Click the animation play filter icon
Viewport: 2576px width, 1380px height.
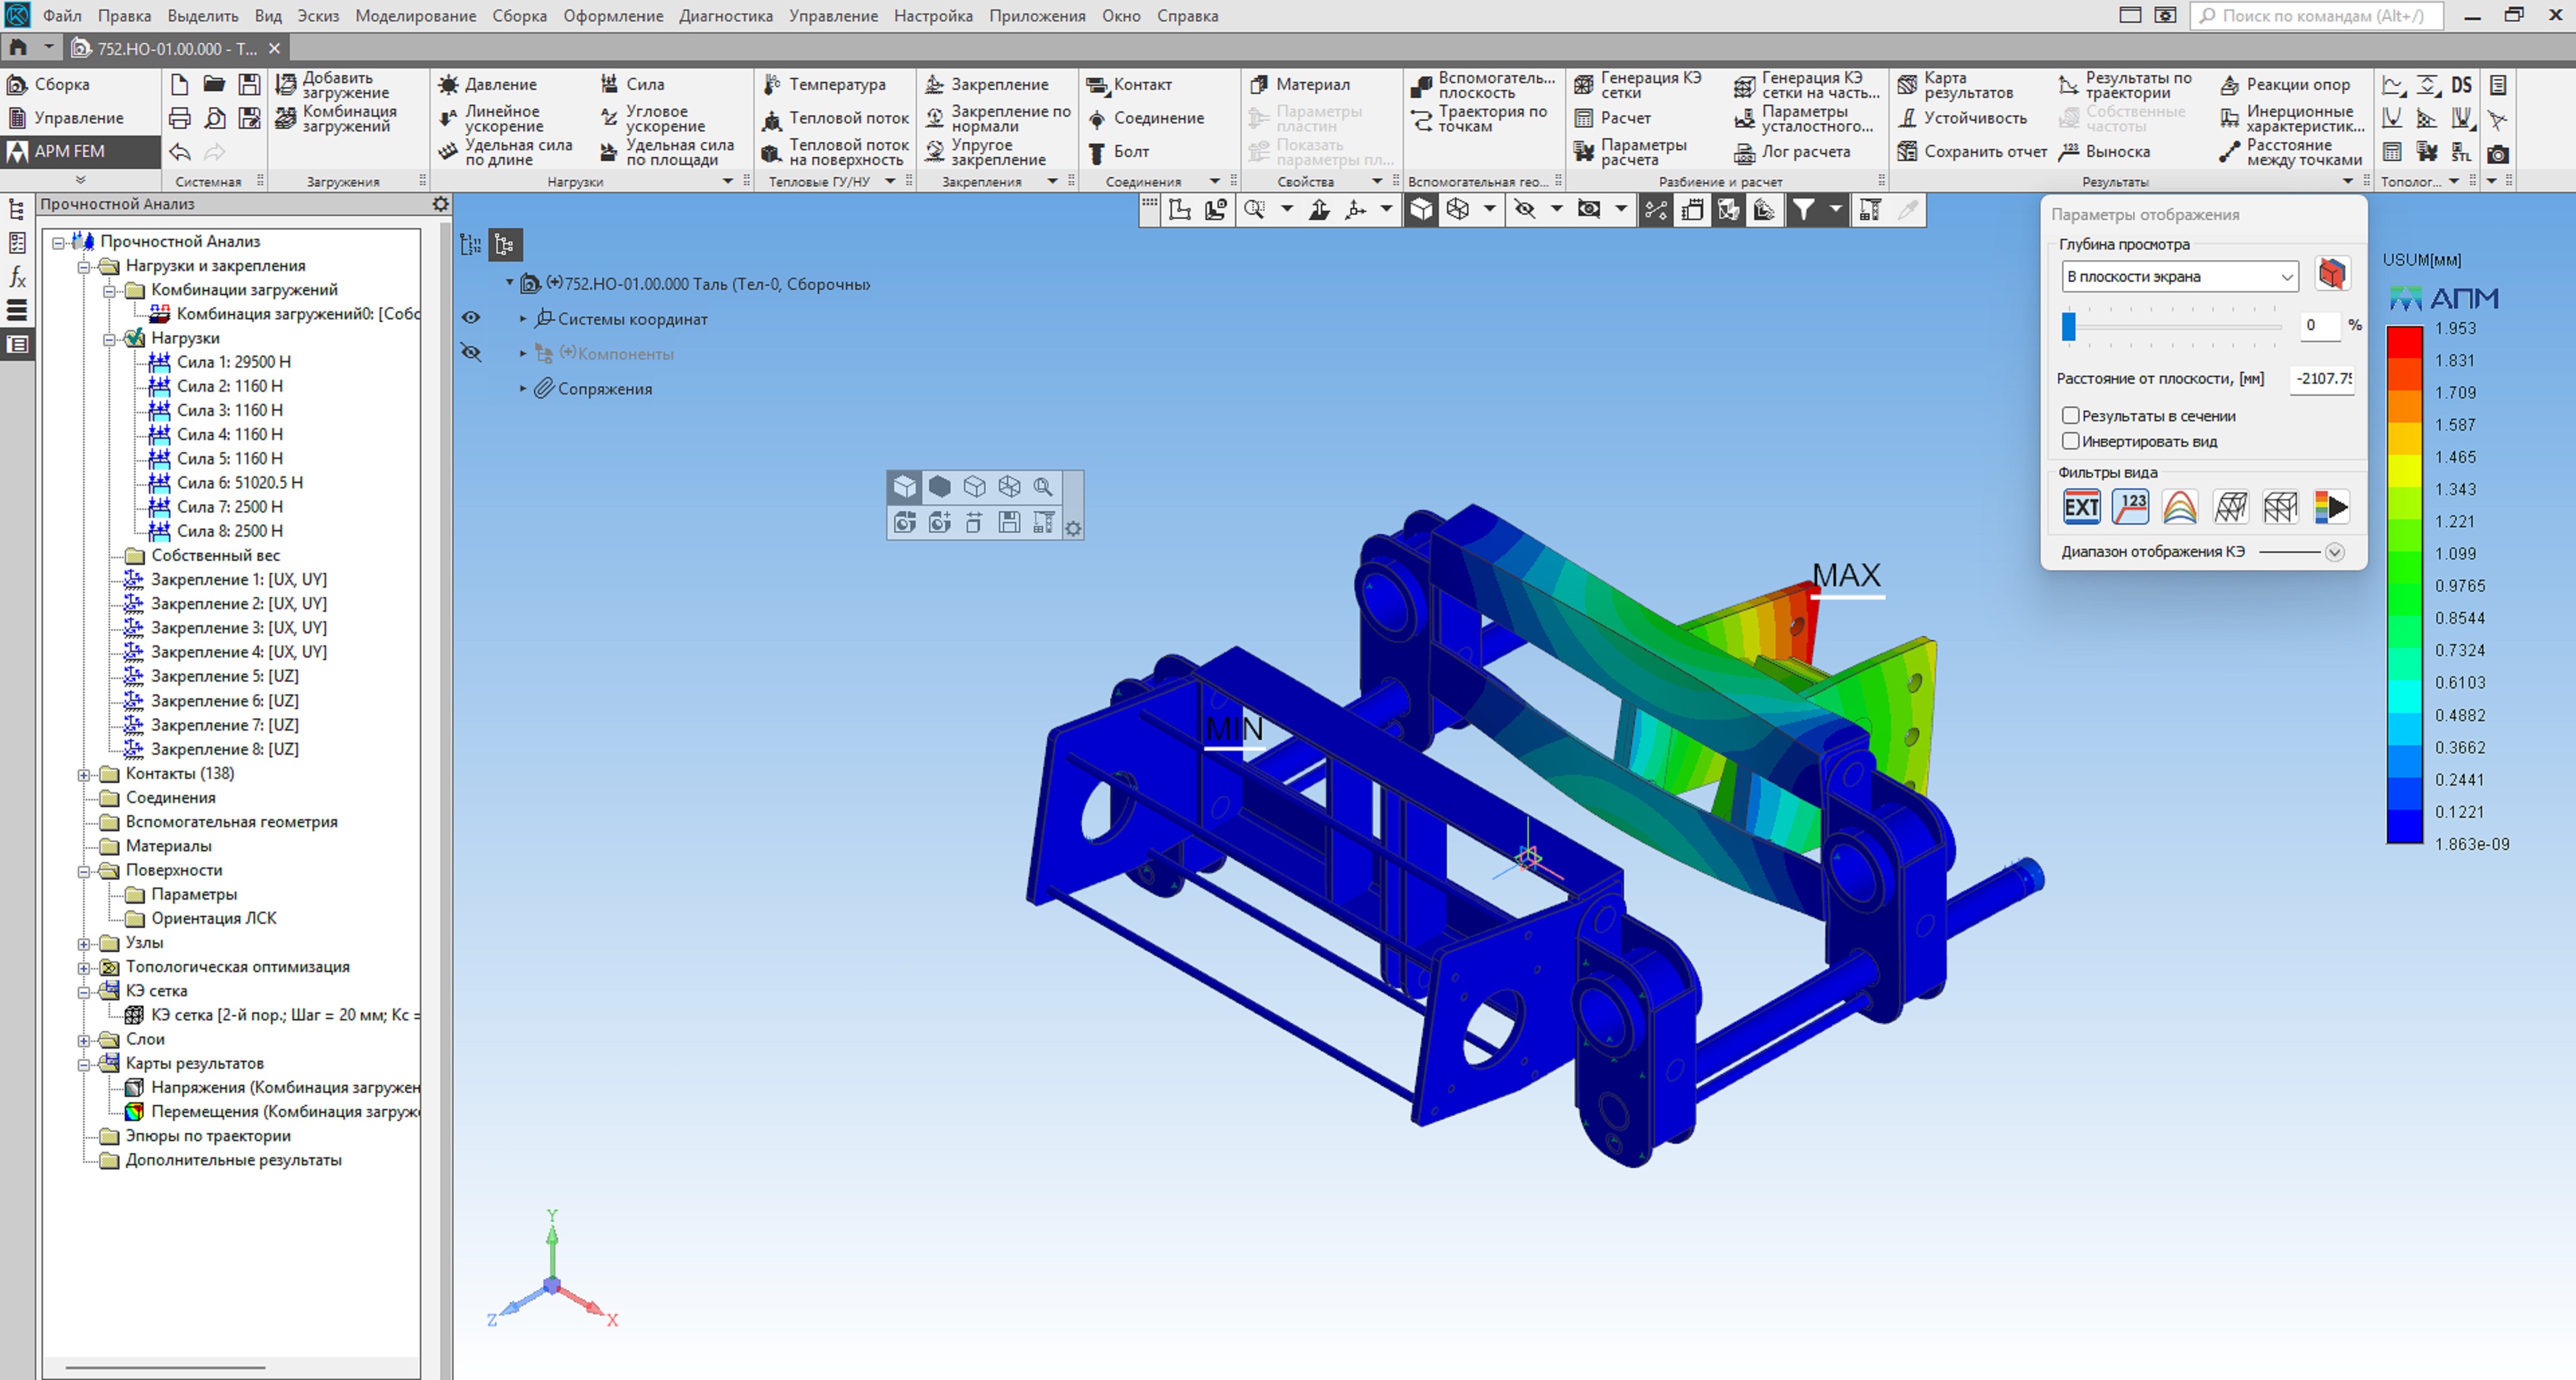click(x=2331, y=507)
